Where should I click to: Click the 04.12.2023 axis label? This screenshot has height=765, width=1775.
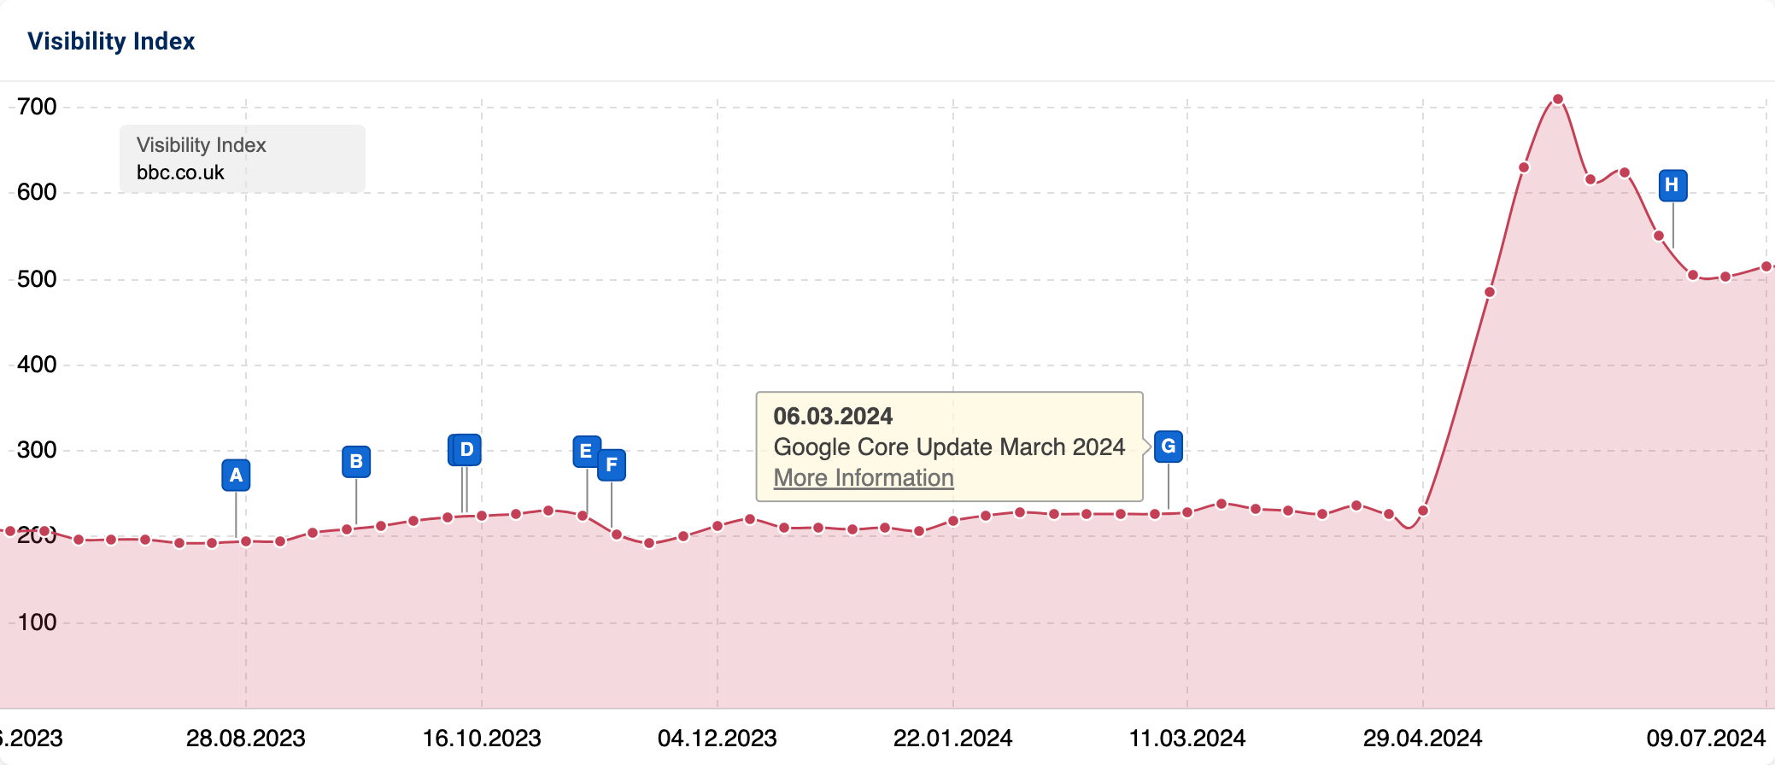pyautogui.click(x=718, y=739)
